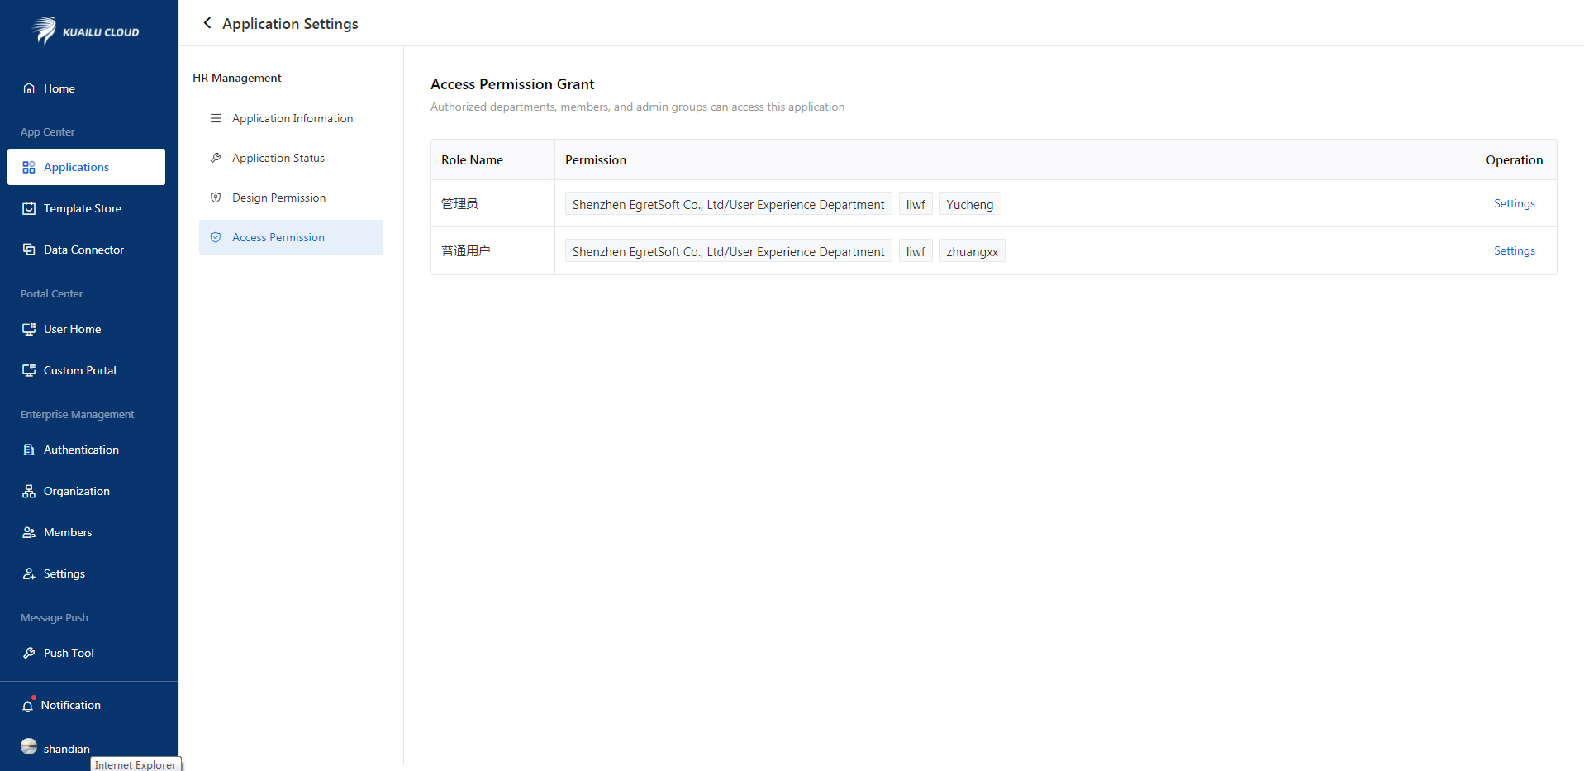This screenshot has height=771, width=1584.
Task: Open Settings for the 管理员 role
Action: (1514, 203)
